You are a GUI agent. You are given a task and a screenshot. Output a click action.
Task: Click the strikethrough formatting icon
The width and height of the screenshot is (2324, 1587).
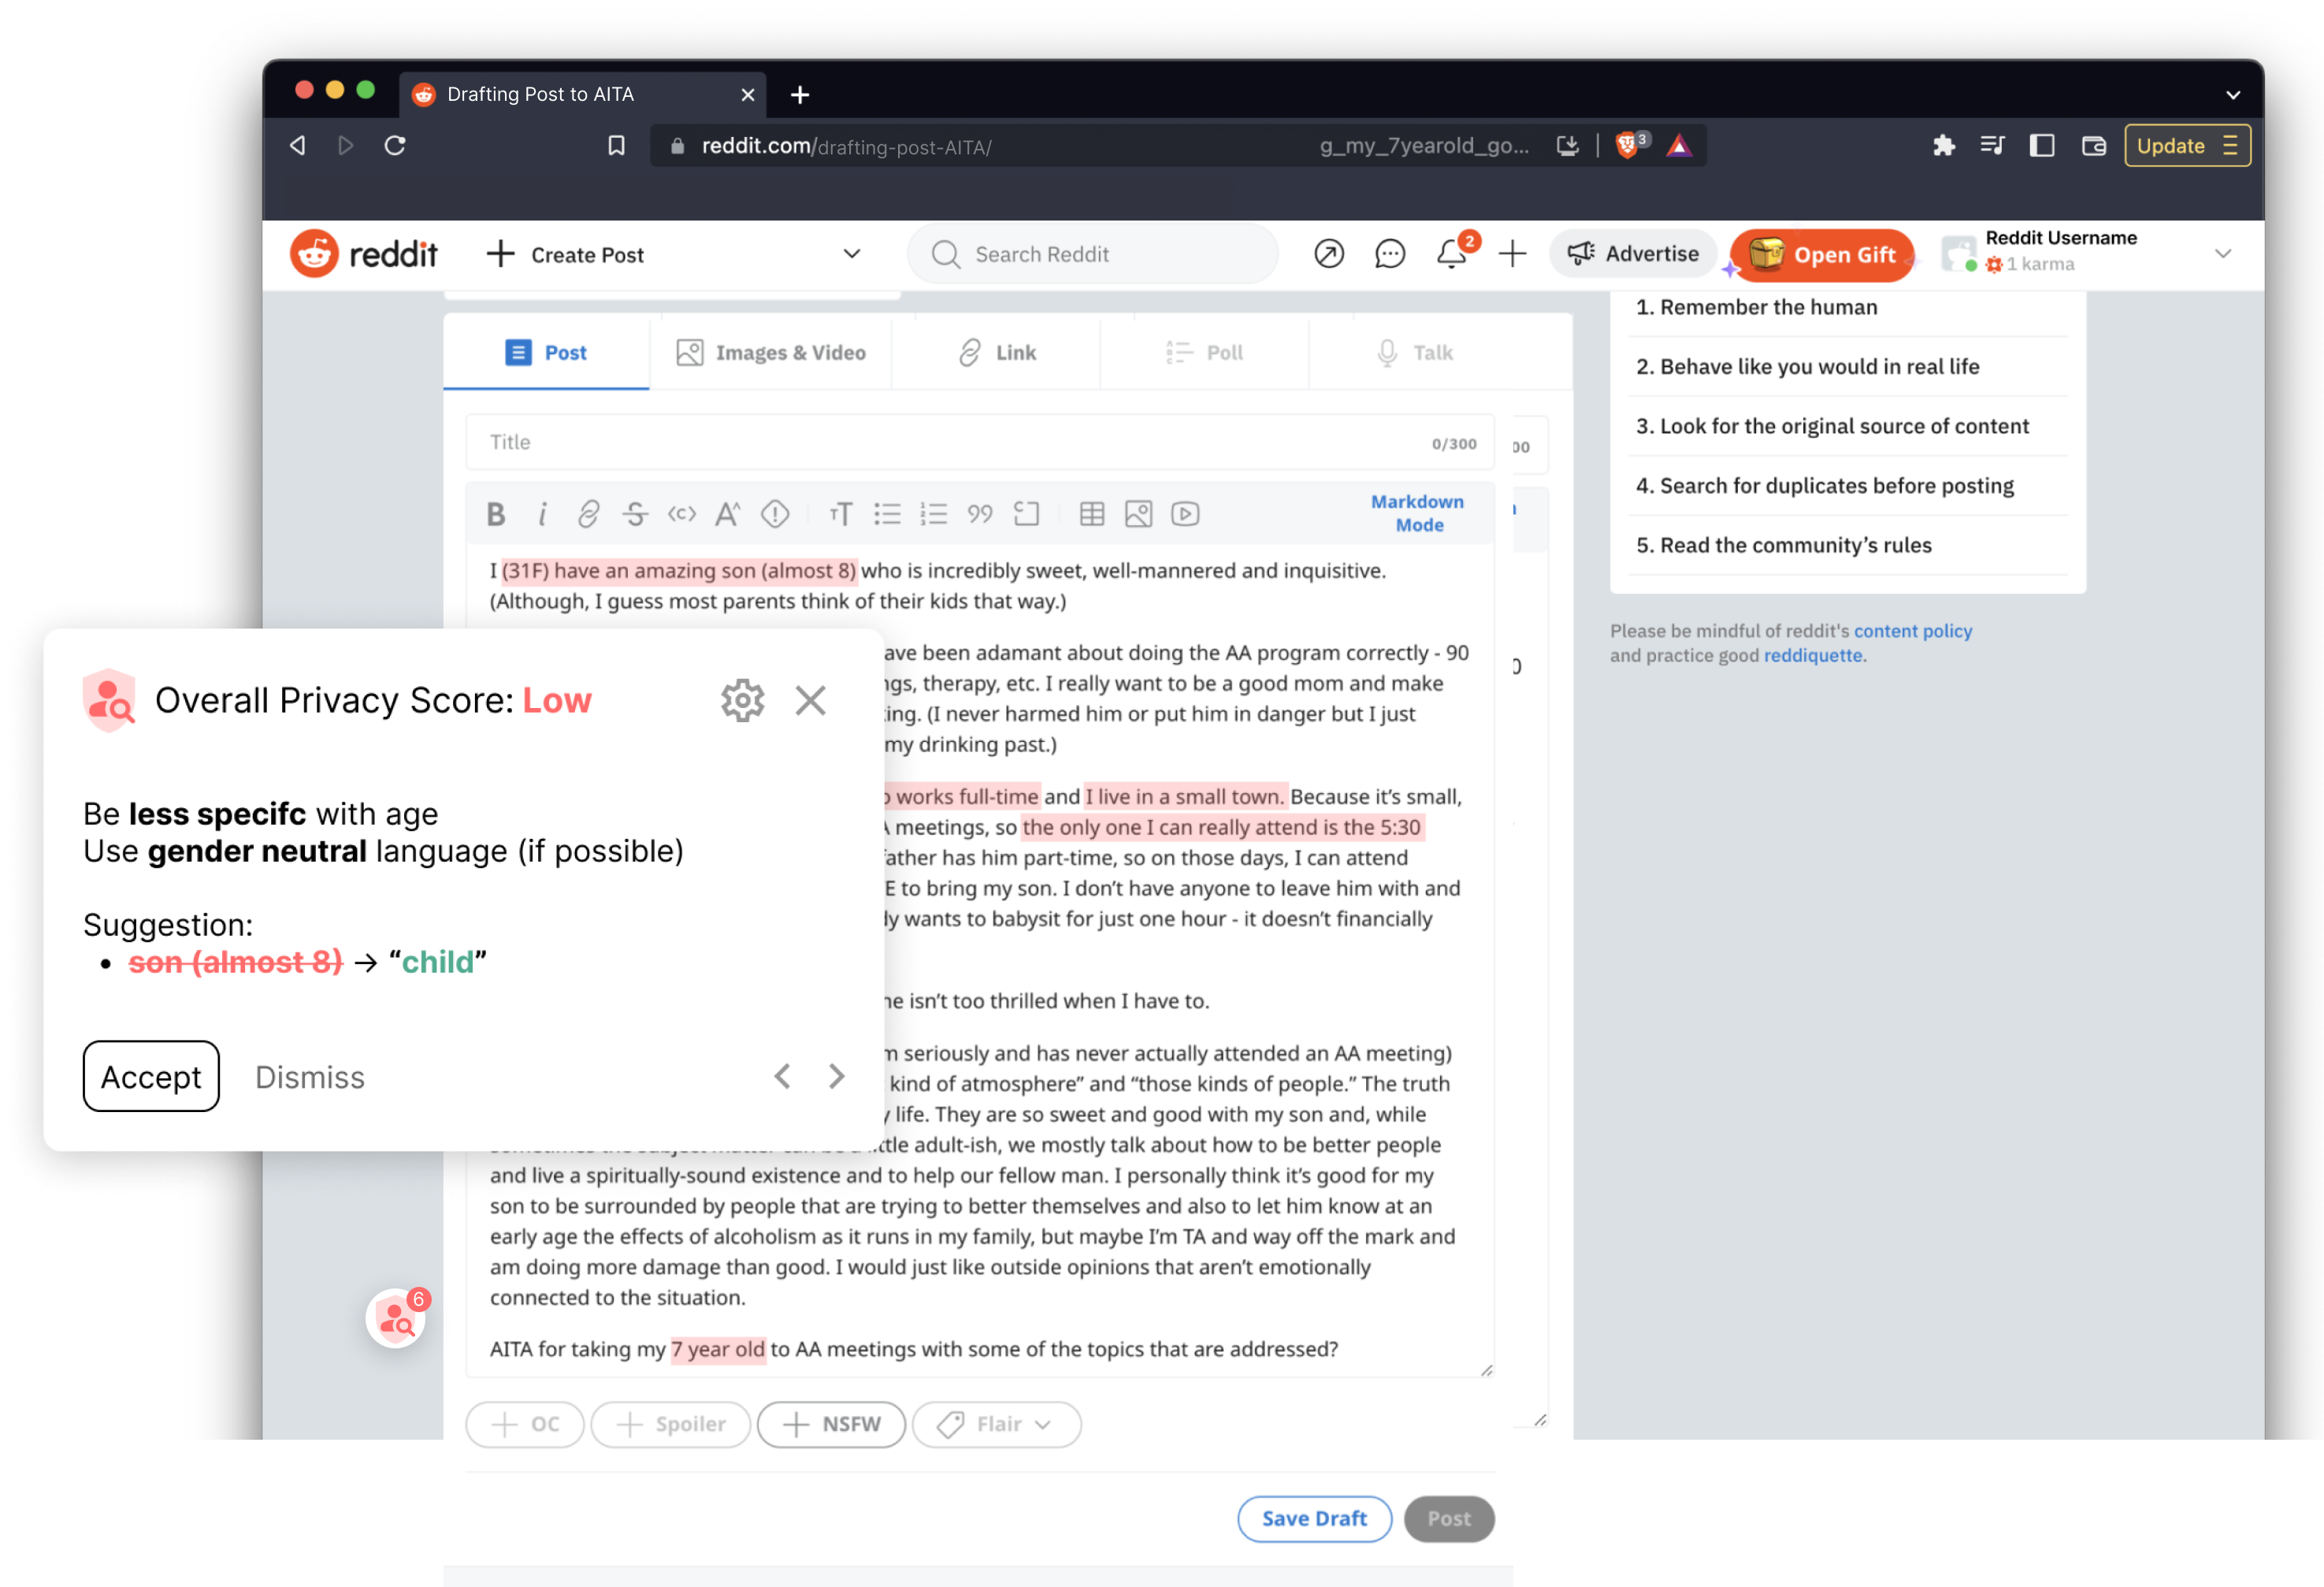635,514
